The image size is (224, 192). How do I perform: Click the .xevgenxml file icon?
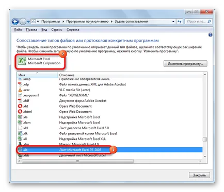pyautogui.click(x=20, y=95)
